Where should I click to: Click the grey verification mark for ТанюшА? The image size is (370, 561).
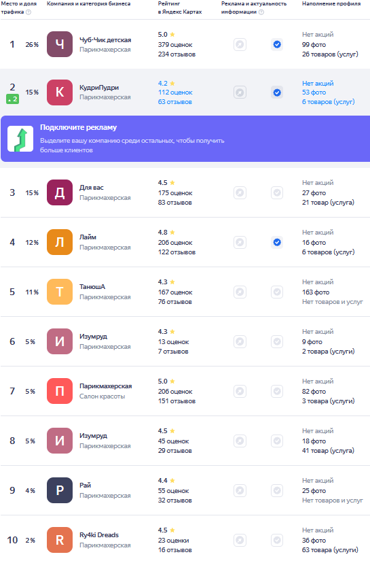pyautogui.click(x=277, y=292)
